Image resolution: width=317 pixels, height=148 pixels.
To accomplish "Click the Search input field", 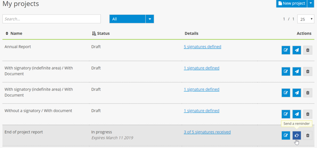I will point(51,19).
